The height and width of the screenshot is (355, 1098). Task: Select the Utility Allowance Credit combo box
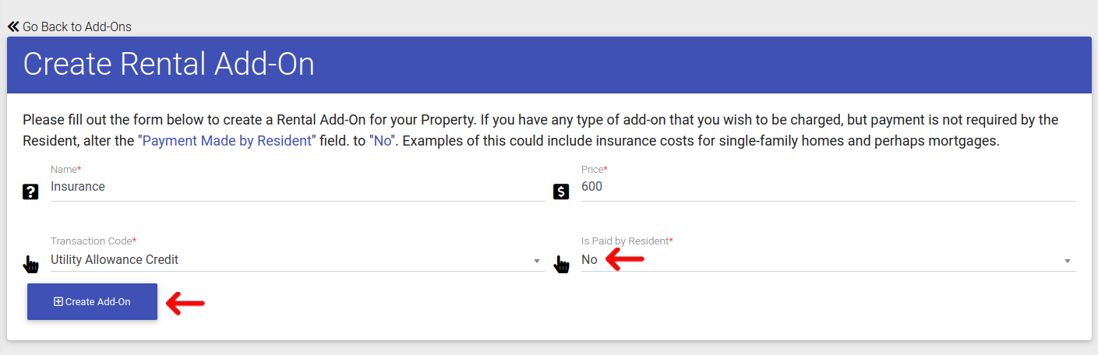pyautogui.click(x=298, y=260)
